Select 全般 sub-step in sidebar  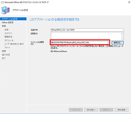click(x=6, y=30)
